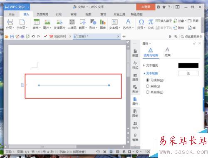Switch to the View (视图) tab
The height and width of the screenshot is (158, 208).
point(88,14)
